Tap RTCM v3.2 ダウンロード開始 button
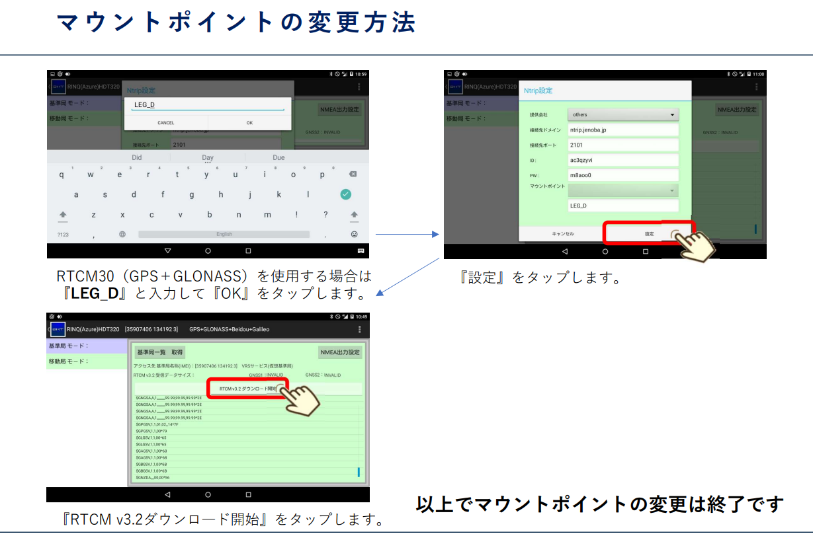 (x=247, y=389)
